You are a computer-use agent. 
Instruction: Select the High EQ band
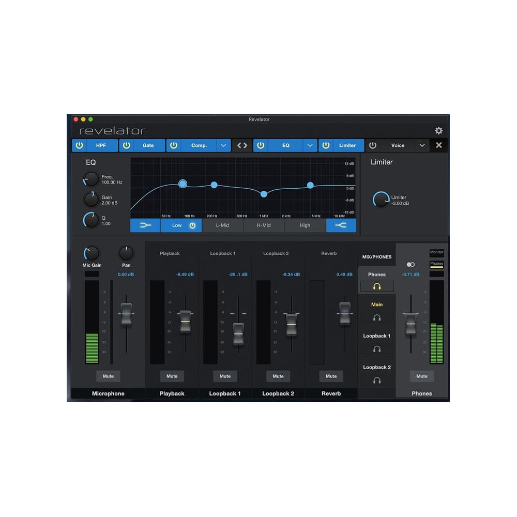point(305,225)
